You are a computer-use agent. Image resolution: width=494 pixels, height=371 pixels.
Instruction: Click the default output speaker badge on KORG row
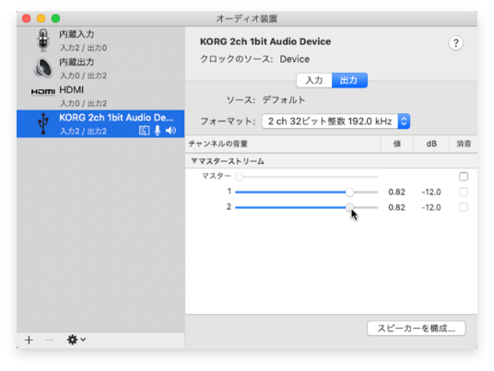pyautogui.click(x=171, y=131)
